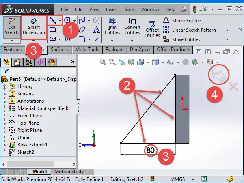244x183 pixels.
Task: Switch to the Mold Tools tab
Action: 87,50
